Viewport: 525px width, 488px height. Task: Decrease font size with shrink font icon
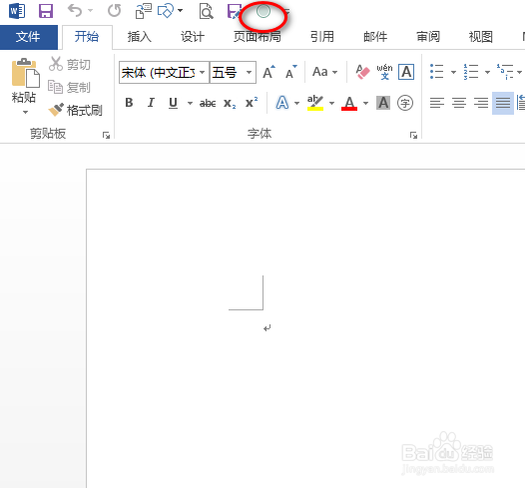pyautogui.click(x=291, y=72)
